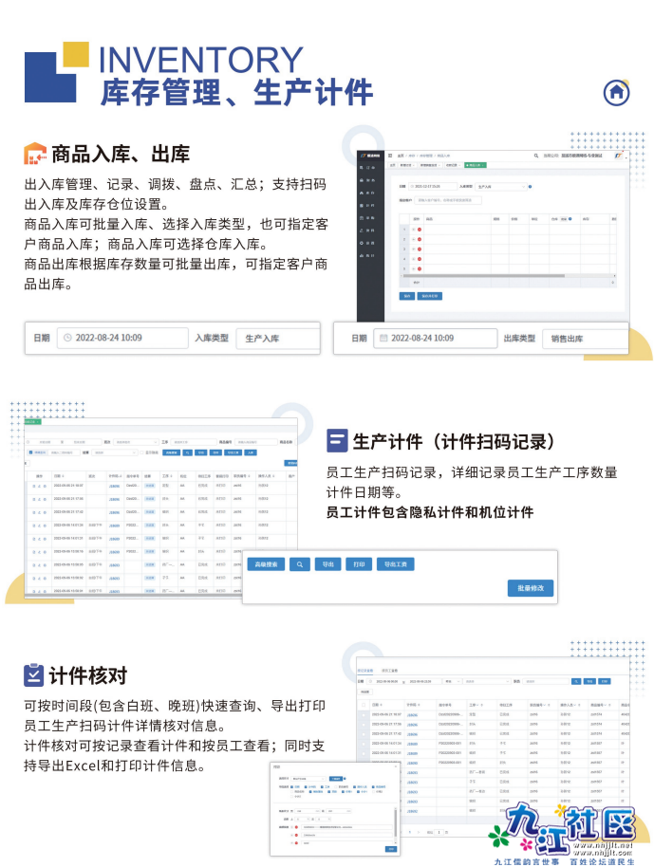The image size is (654, 867).
Task: Click the round home icon
Action: 616,92
